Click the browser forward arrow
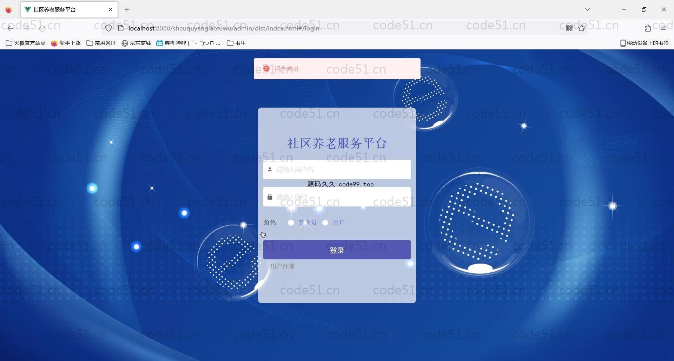674x361 pixels. [x=27, y=28]
